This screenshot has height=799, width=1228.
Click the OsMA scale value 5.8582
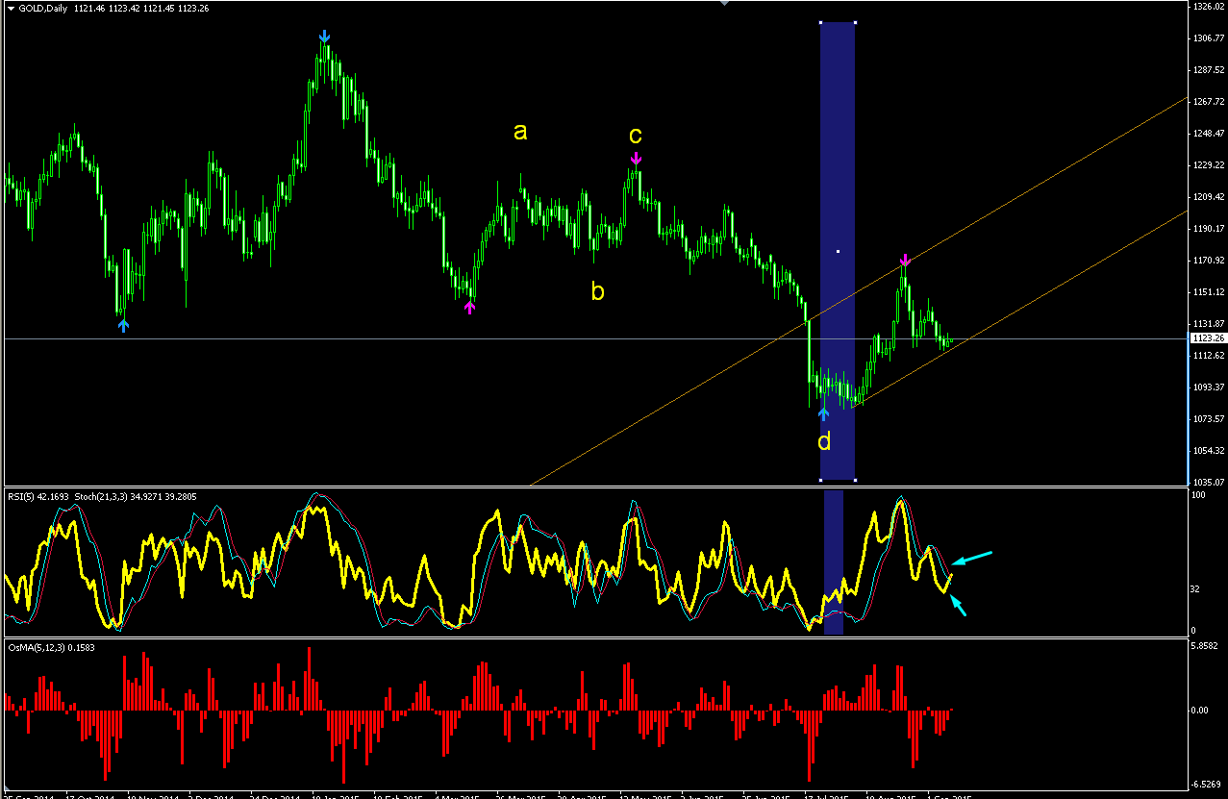click(x=1207, y=645)
